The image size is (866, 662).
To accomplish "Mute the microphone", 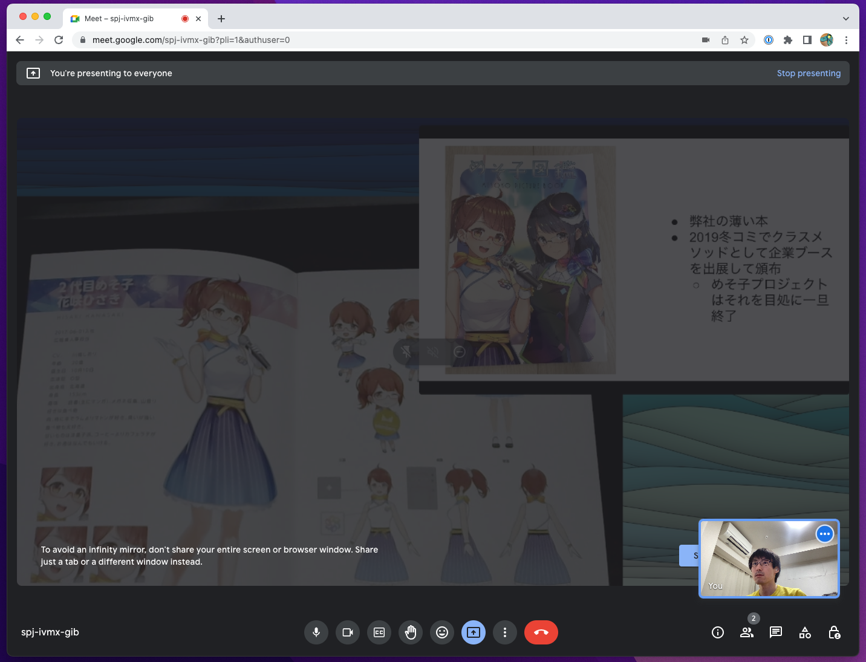I will [316, 632].
